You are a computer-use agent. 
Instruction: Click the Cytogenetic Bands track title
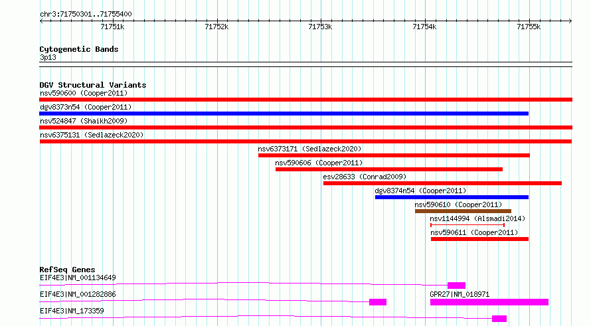pos(79,49)
